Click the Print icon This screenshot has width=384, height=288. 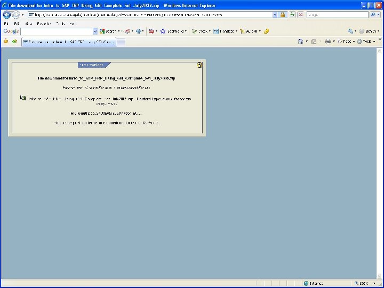point(327,42)
